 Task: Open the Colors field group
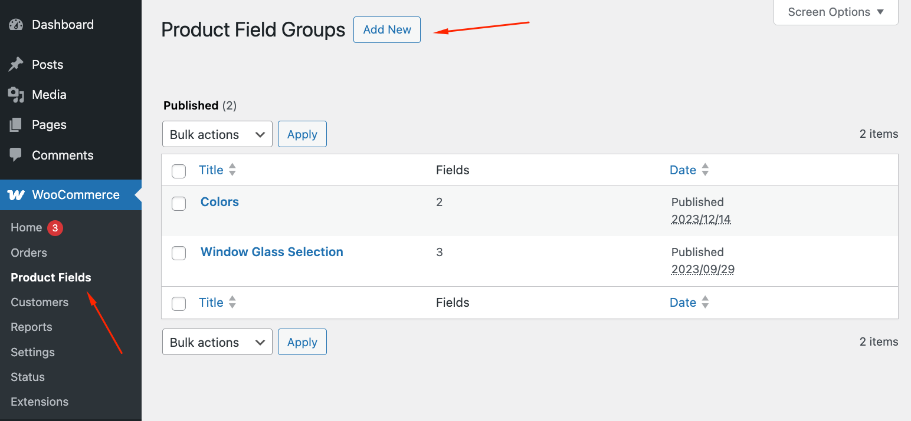click(219, 201)
